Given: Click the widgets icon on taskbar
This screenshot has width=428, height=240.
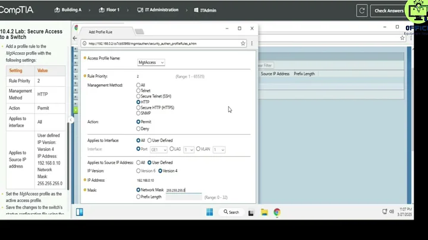Looking at the screenshot, I should pos(80,212).
